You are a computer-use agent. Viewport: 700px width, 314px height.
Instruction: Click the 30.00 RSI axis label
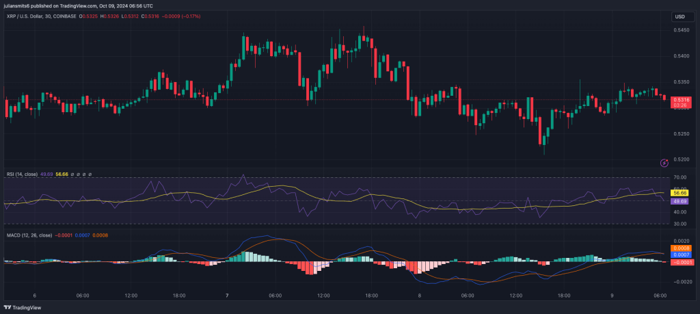point(680,224)
